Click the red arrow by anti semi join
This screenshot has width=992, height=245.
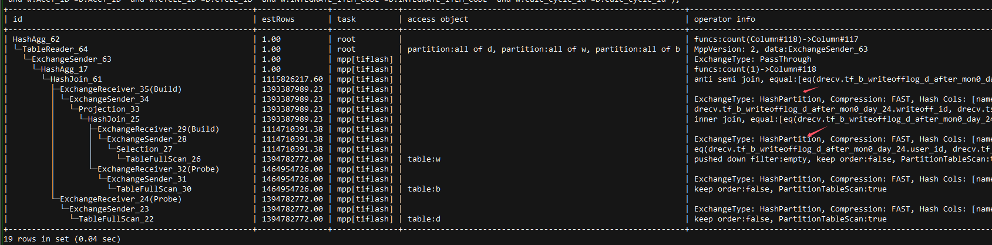(811, 90)
